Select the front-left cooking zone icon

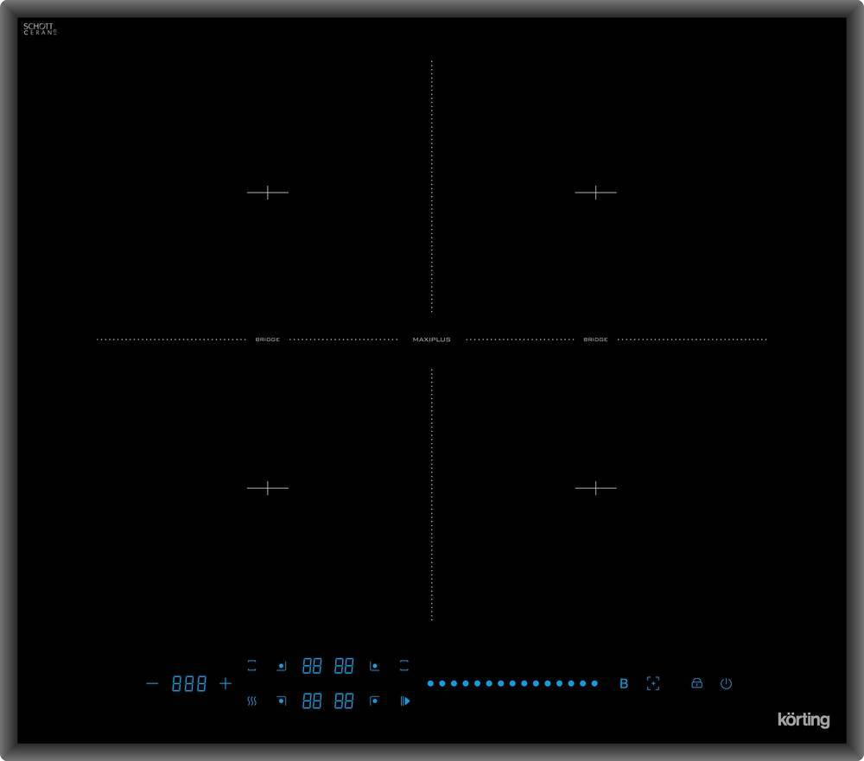pyautogui.click(x=281, y=701)
